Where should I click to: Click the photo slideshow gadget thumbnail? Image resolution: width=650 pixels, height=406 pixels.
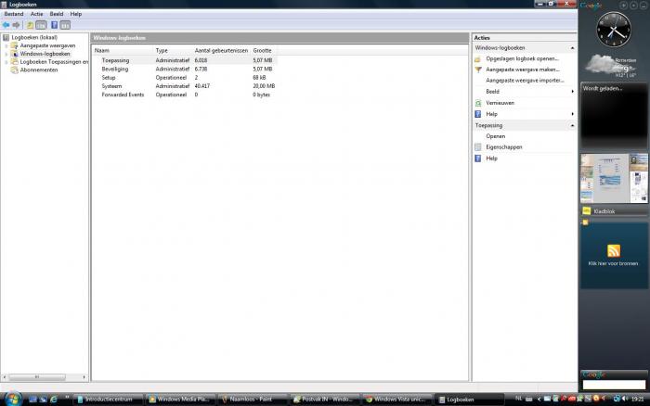614,178
